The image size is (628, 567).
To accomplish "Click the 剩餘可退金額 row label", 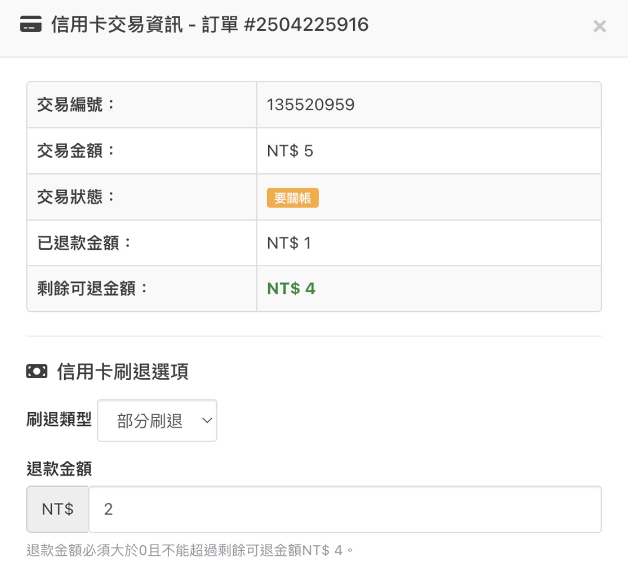I will pyautogui.click(x=92, y=289).
